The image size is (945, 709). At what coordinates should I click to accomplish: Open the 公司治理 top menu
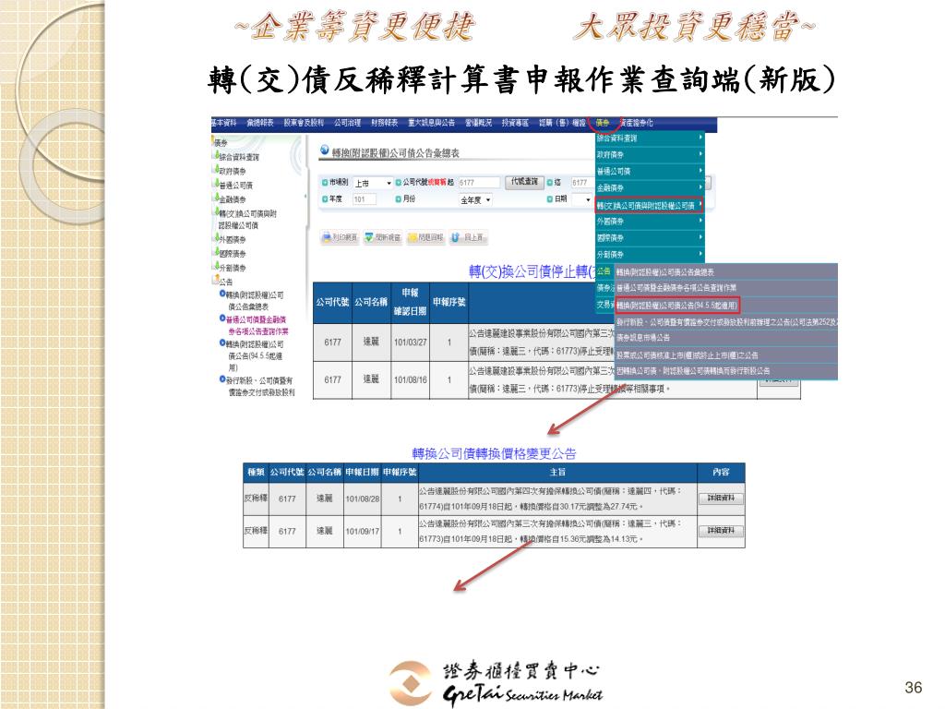click(348, 123)
